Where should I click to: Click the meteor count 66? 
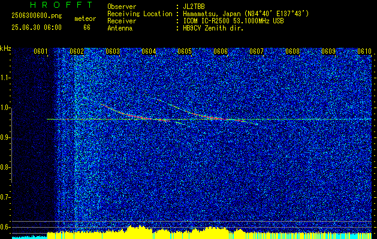click(87, 27)
